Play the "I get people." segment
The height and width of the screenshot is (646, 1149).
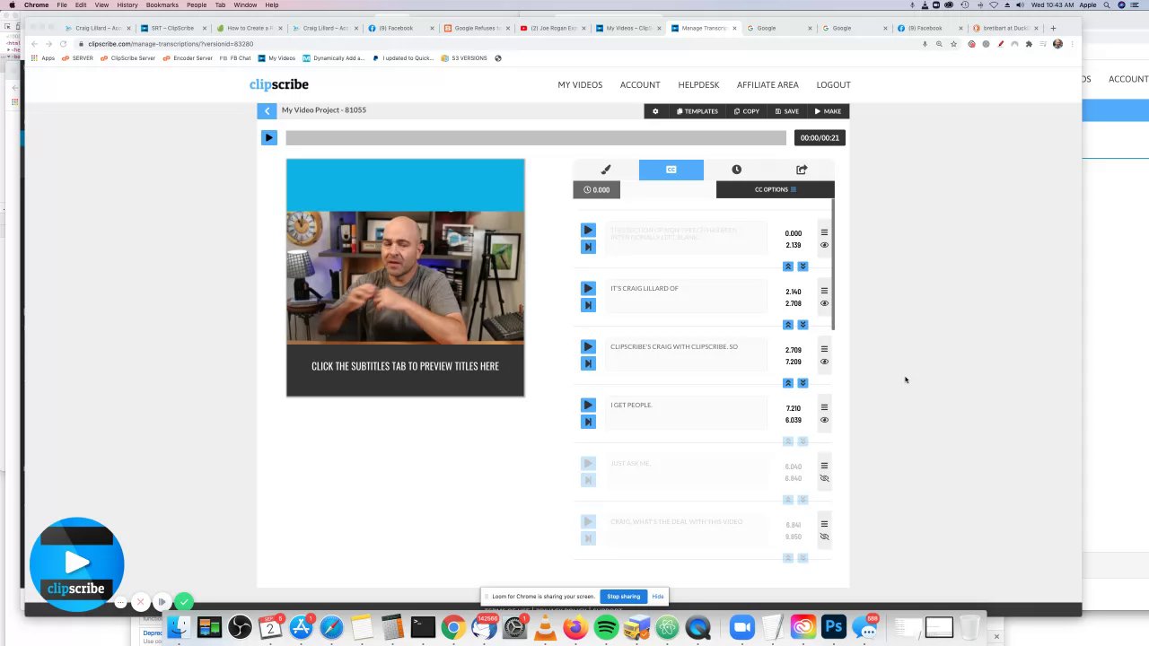[588, 405]
